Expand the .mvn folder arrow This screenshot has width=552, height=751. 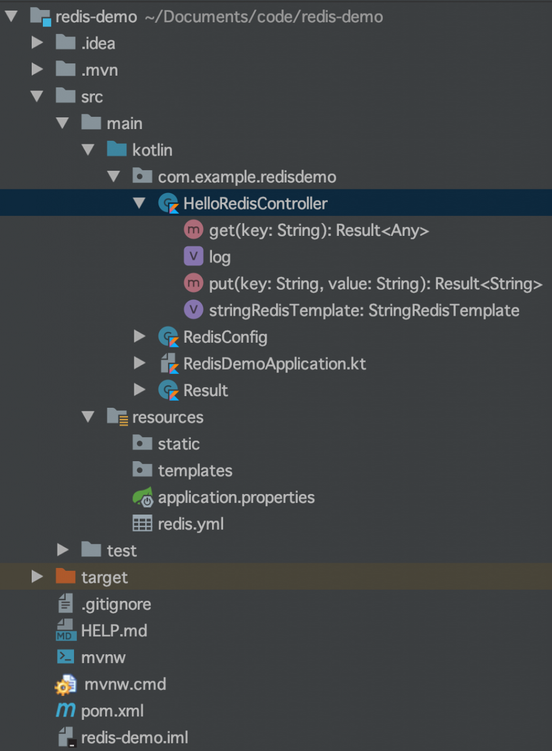(x=38, y=69)
